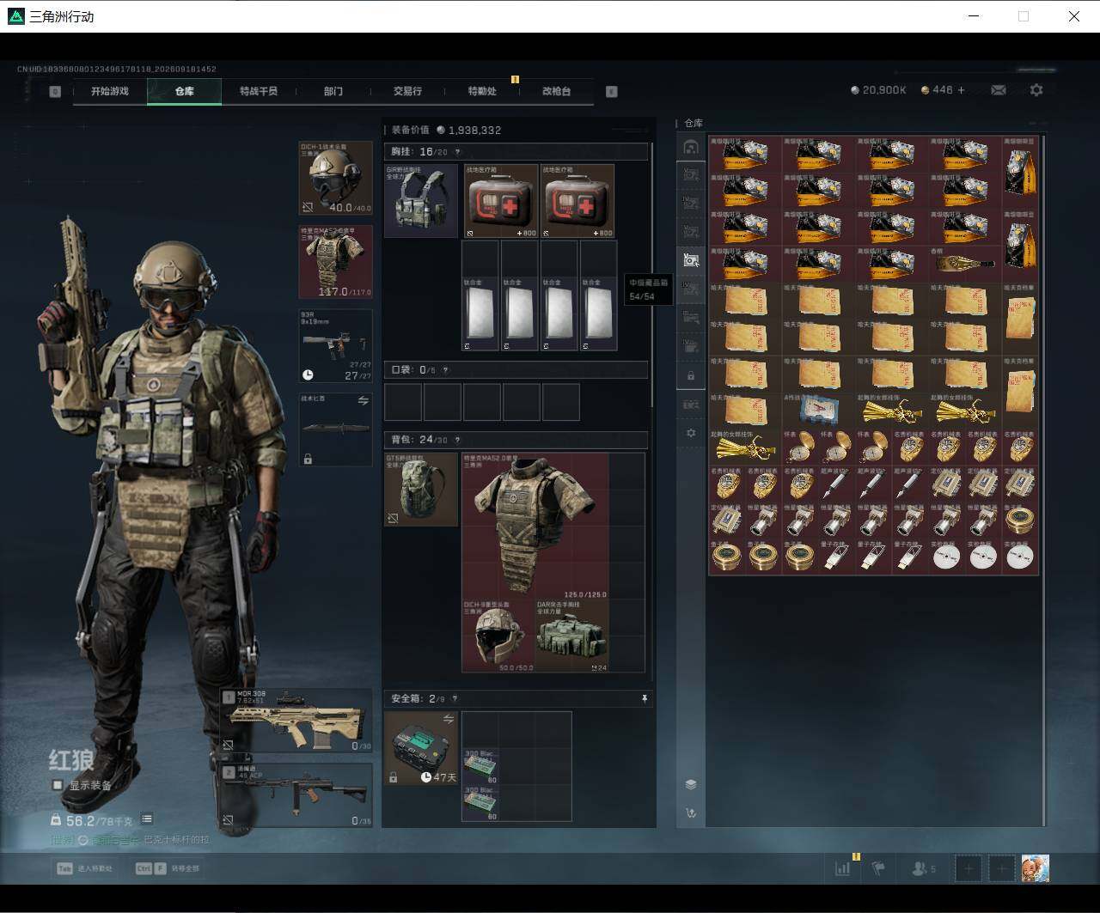Select the .45 ACP submachine gun slot
Viewport: 1100px width, 913px height.
tap(296, 795)
